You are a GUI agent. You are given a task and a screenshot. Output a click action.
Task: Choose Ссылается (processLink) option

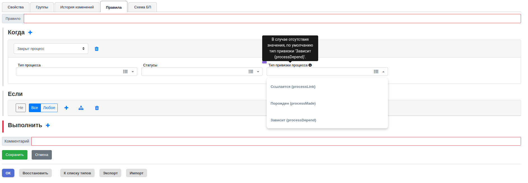point(327,87)
